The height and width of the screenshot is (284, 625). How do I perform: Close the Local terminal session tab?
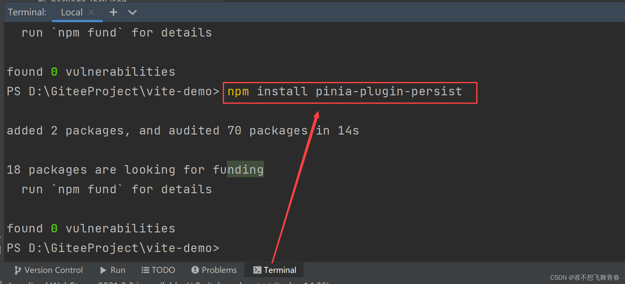click(91, 12)
